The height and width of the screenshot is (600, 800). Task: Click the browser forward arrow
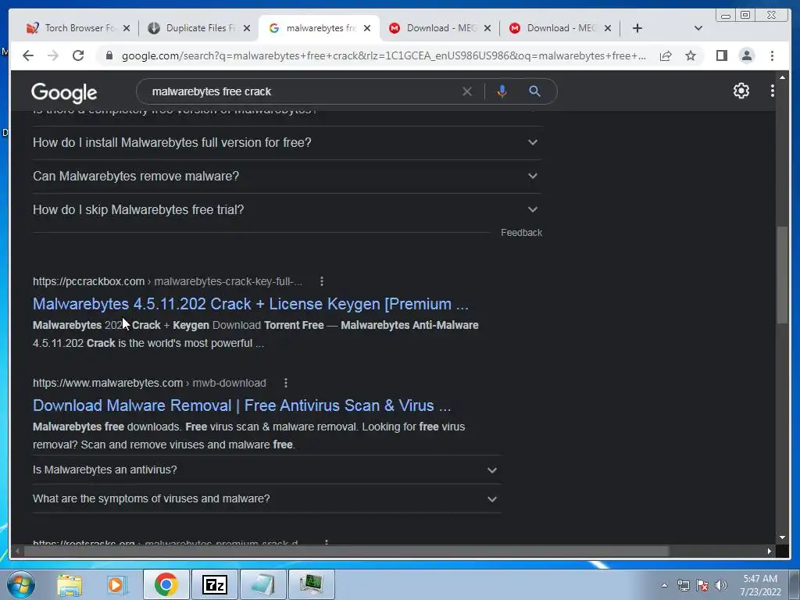pyautogui.click(x=53, y=55)
